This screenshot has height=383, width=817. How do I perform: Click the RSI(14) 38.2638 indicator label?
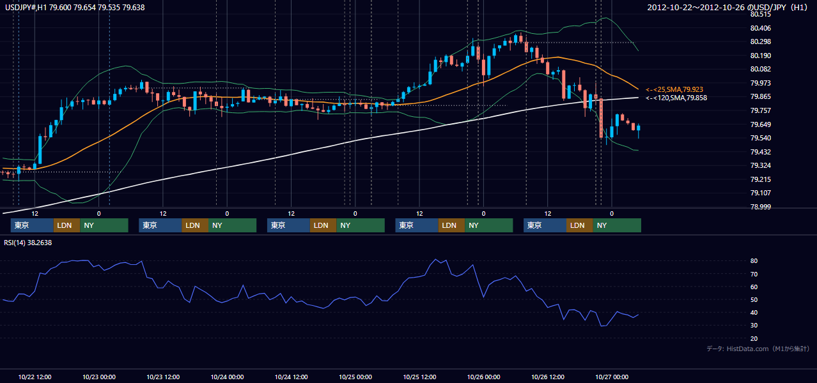(x=27, y=243)
